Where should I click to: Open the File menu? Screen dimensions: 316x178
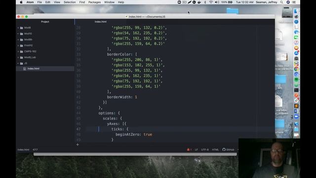pyautogui.click(x=39, y=2)
